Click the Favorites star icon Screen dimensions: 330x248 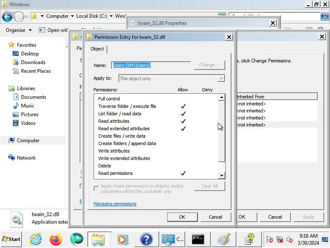click(x=11, y=45)
